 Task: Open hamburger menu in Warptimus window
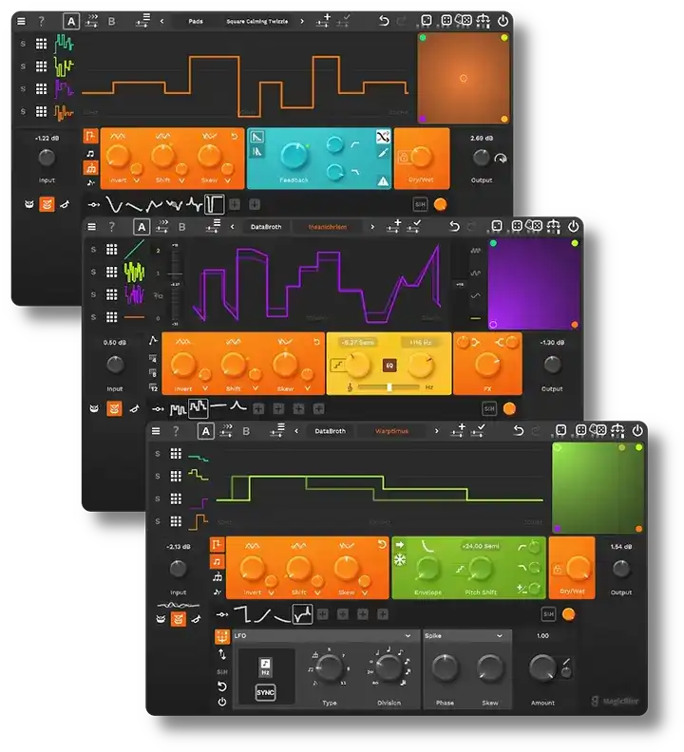point(156,431)
